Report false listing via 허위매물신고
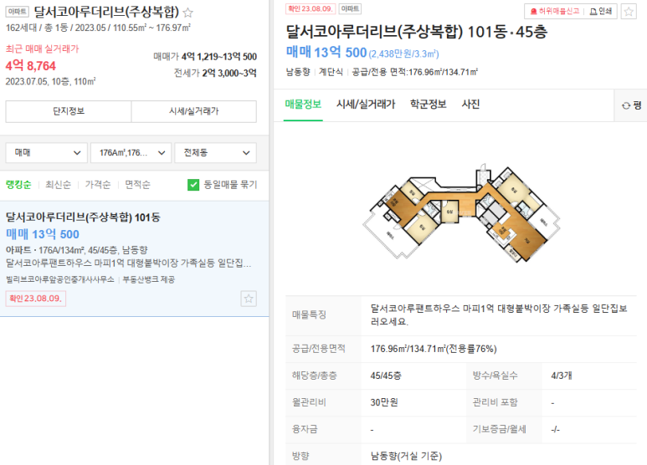 click(555, 12)
